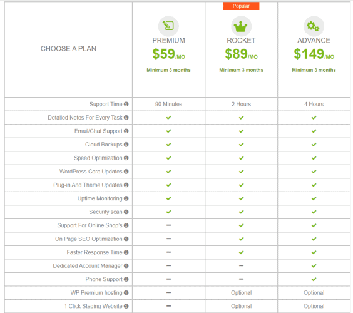Click info icon beside WP Premium hosting
Screen dimensions: 353x313
tap(126, 293)
